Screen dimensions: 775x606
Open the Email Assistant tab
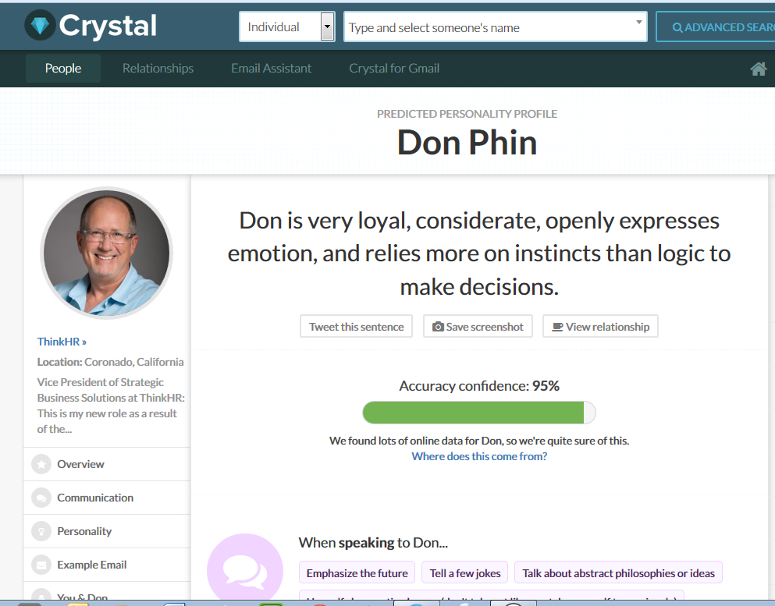(271, 69)
